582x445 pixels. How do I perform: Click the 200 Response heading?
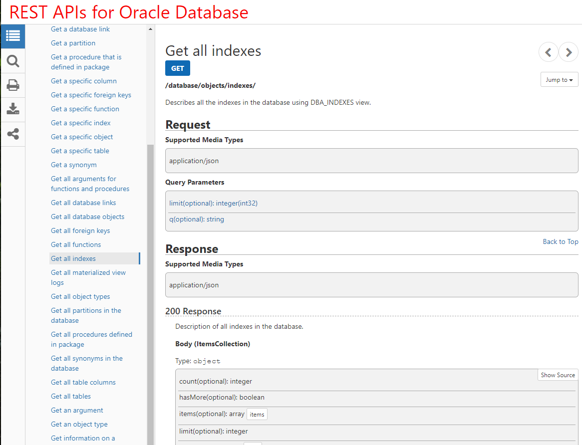(x=193, y=311)
